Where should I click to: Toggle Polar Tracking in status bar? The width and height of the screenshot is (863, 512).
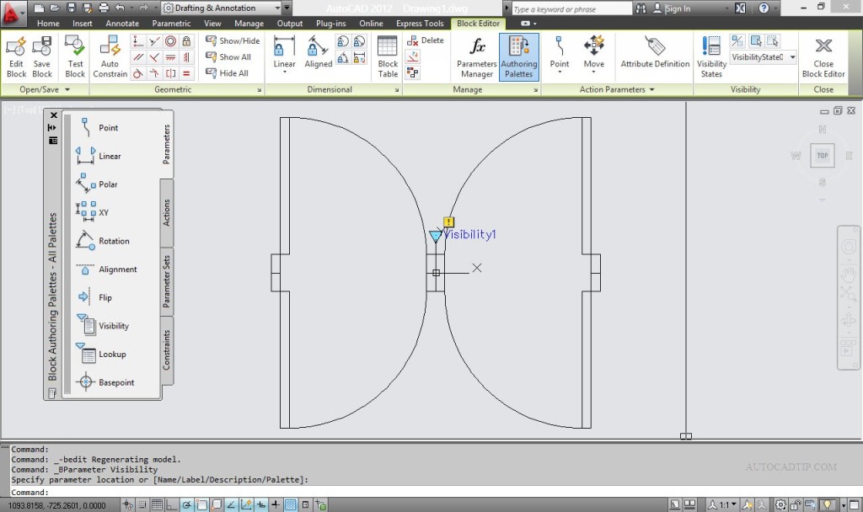[x=186, y=504]
